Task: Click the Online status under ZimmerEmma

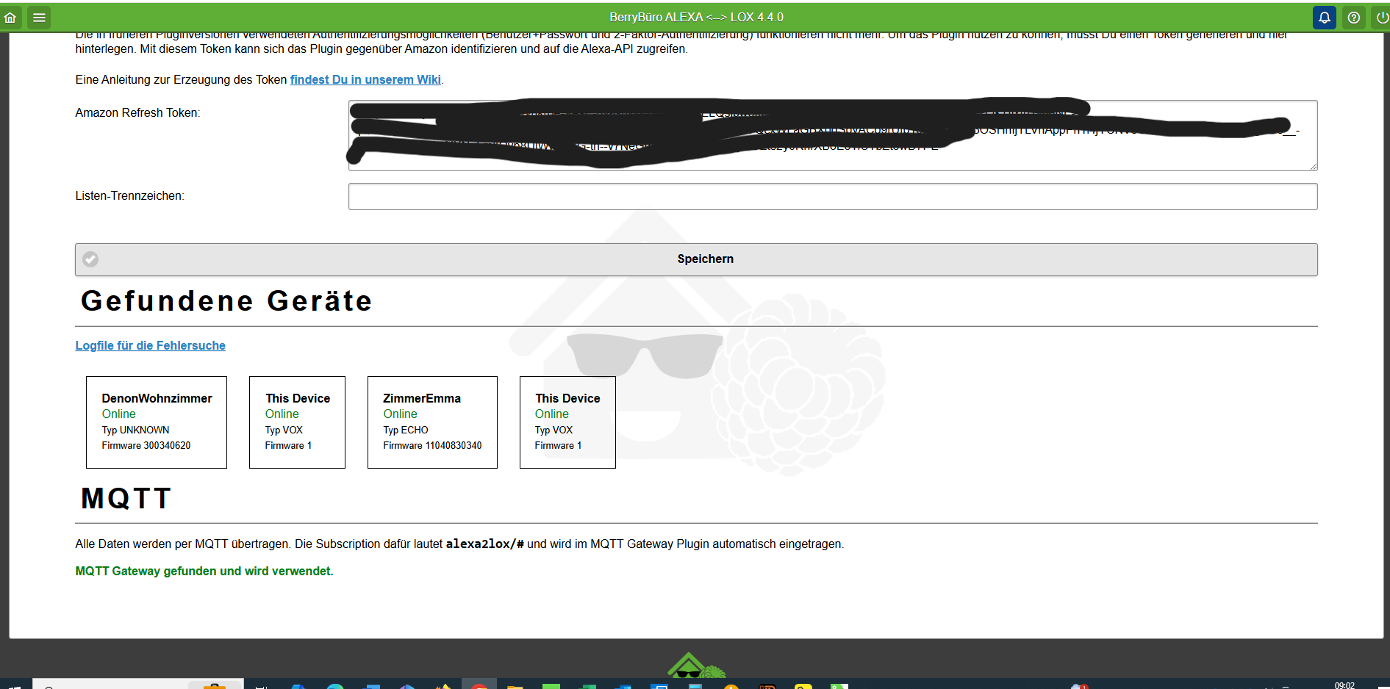Action: pyautogui.click(x=400, y=414)
